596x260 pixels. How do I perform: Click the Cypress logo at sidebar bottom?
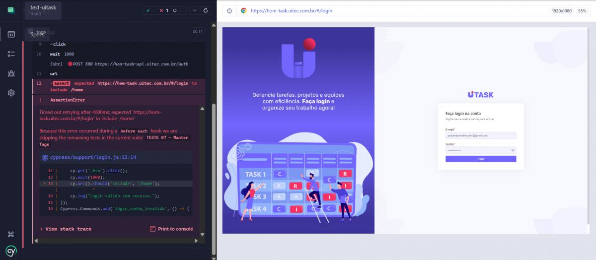(11, 251)
